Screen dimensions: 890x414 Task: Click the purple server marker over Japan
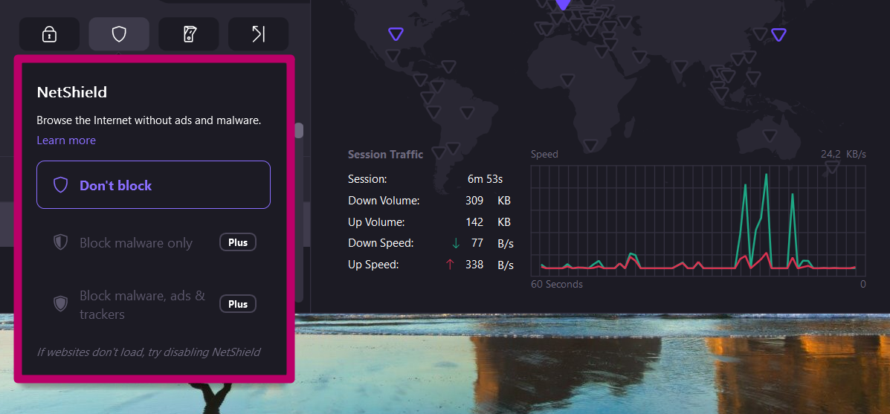point(778,34)
